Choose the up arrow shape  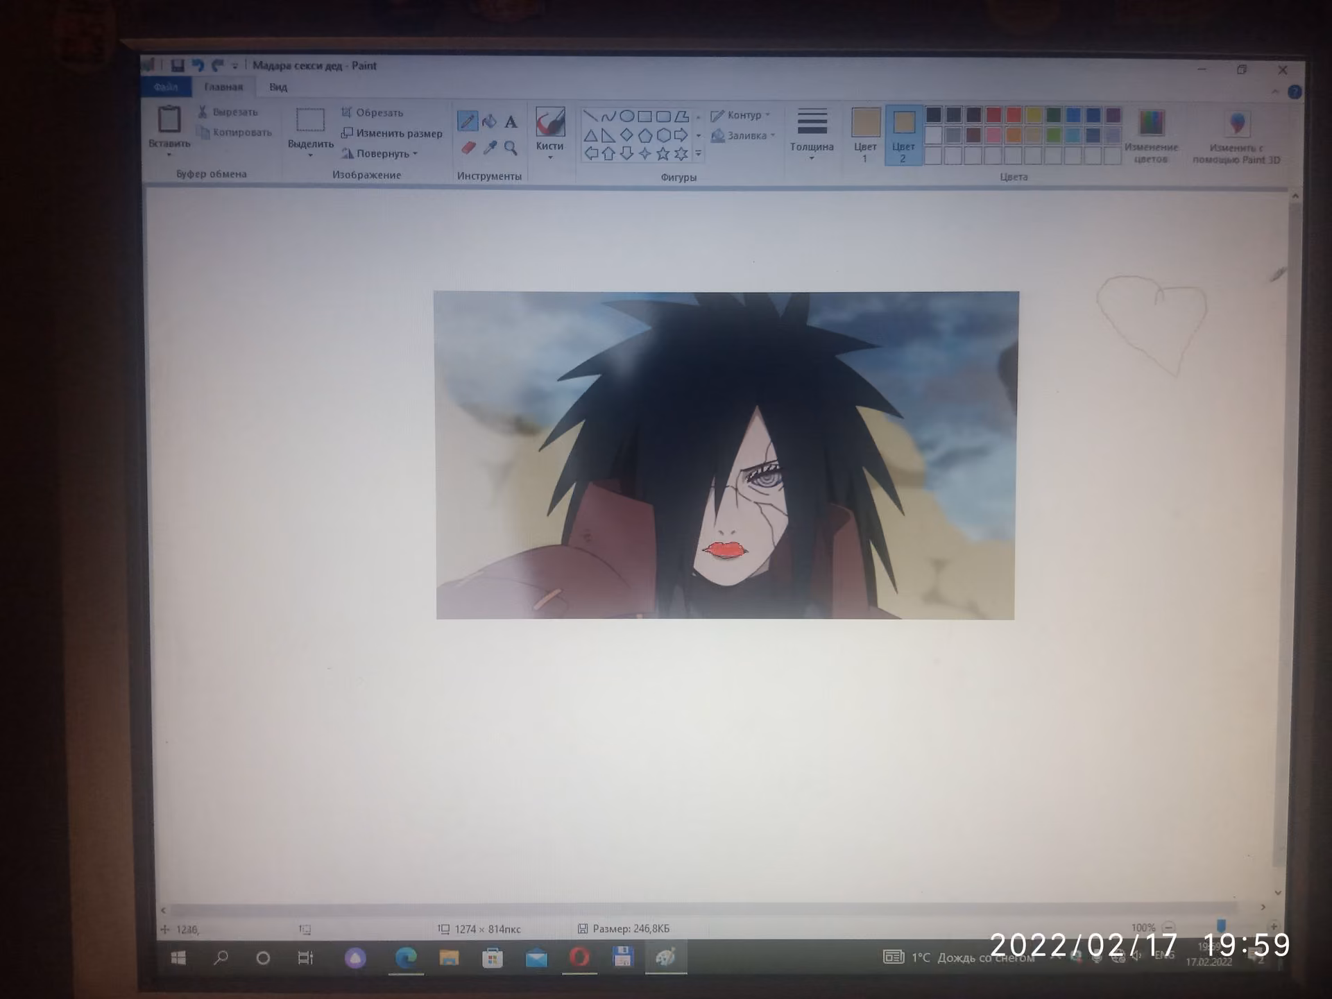pos(608,153)
